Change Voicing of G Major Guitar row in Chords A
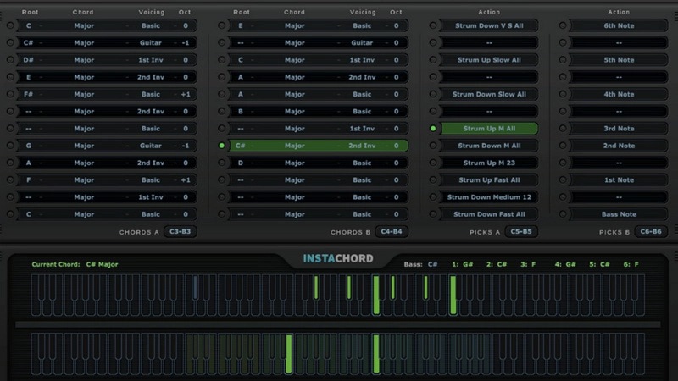Image resolution: width=678 pixels, height=381 pixels. [x=151, y=146]
